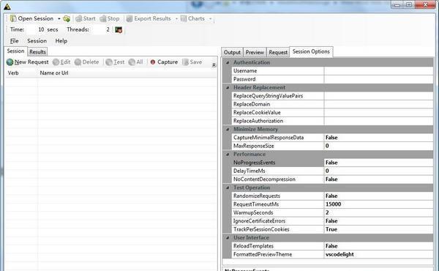Click the Test request button
Viewport: 439px width, 271px height.
[115, 62]
